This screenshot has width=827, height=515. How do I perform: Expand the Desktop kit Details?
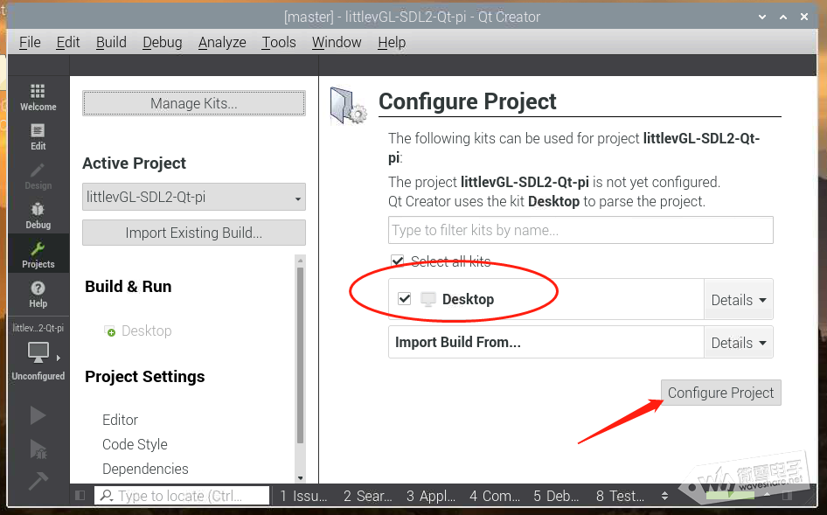pyautogui.click(x=738, y=300)
